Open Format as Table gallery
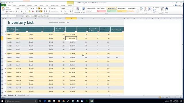The width and height of the screenshot is (184, 103). click(x=83, y=10)
